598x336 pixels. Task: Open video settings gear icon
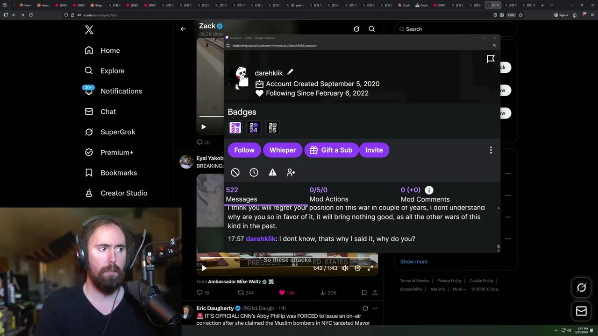click(x=357, y=268)
